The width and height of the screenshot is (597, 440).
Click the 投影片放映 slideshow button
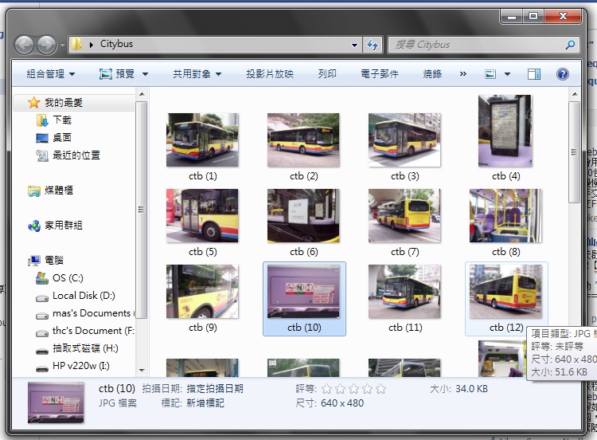tap(270, 74)
